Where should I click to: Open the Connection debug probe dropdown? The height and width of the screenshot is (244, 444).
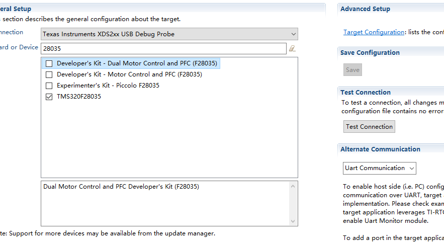point(169,34)
